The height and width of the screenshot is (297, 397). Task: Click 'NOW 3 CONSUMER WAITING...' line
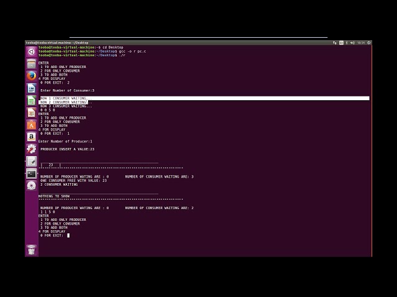click(x=66, y=106)
